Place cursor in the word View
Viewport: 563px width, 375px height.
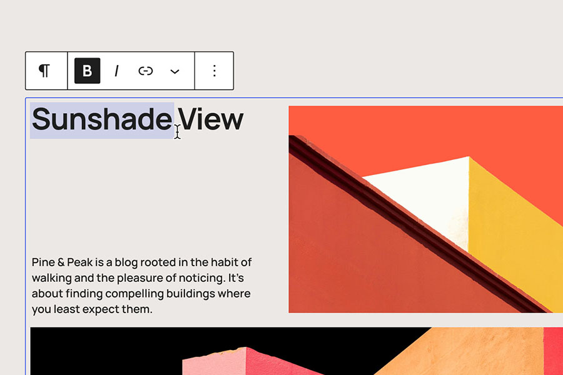click(x=211, y=119)
